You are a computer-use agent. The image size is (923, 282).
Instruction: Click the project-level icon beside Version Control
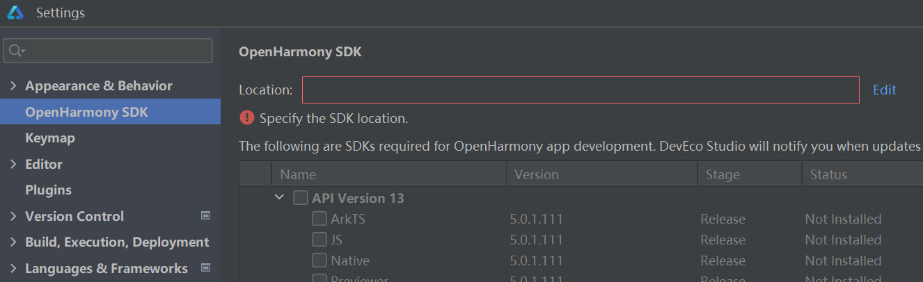(x=205, y=216)
